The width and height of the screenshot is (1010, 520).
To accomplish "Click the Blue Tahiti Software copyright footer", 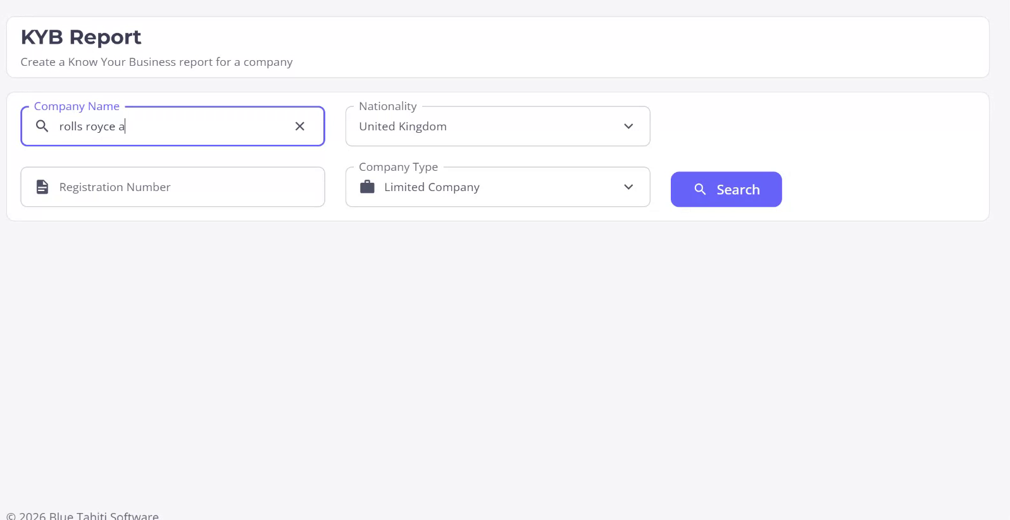I will point(82,515).
